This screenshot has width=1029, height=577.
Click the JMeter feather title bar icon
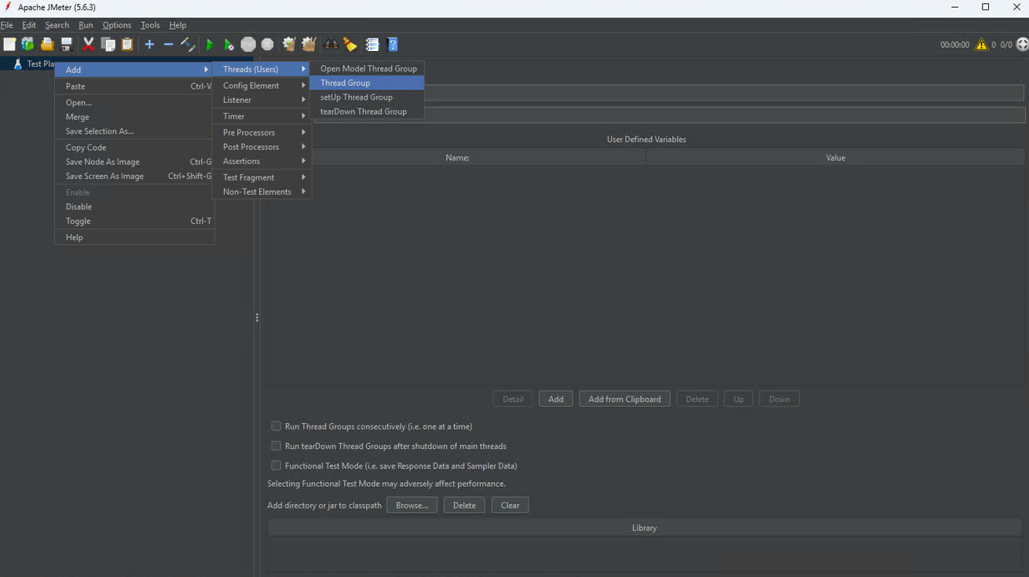point(8,7)
